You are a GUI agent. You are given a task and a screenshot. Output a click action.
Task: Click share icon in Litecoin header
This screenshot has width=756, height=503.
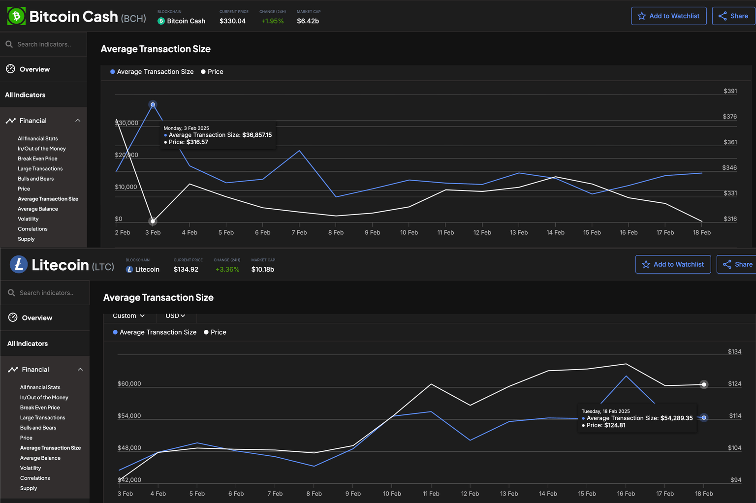pyautogui.click(x=727, y=265)
